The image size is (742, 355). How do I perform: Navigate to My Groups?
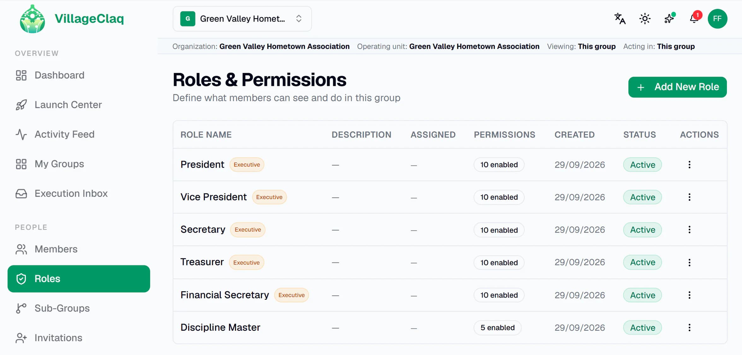tap(79, 164)
